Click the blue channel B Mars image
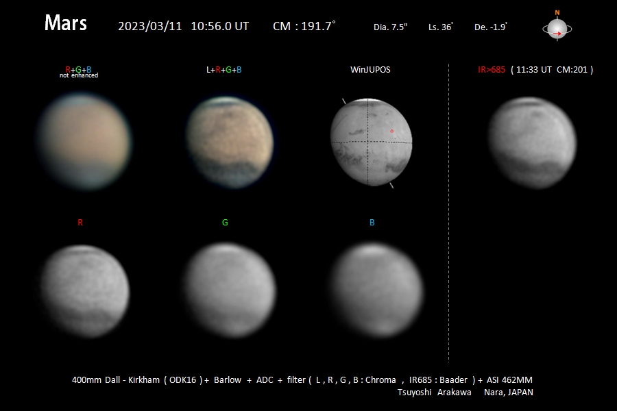The height and width of the screenshot is (411, 617). coord(376,290)
